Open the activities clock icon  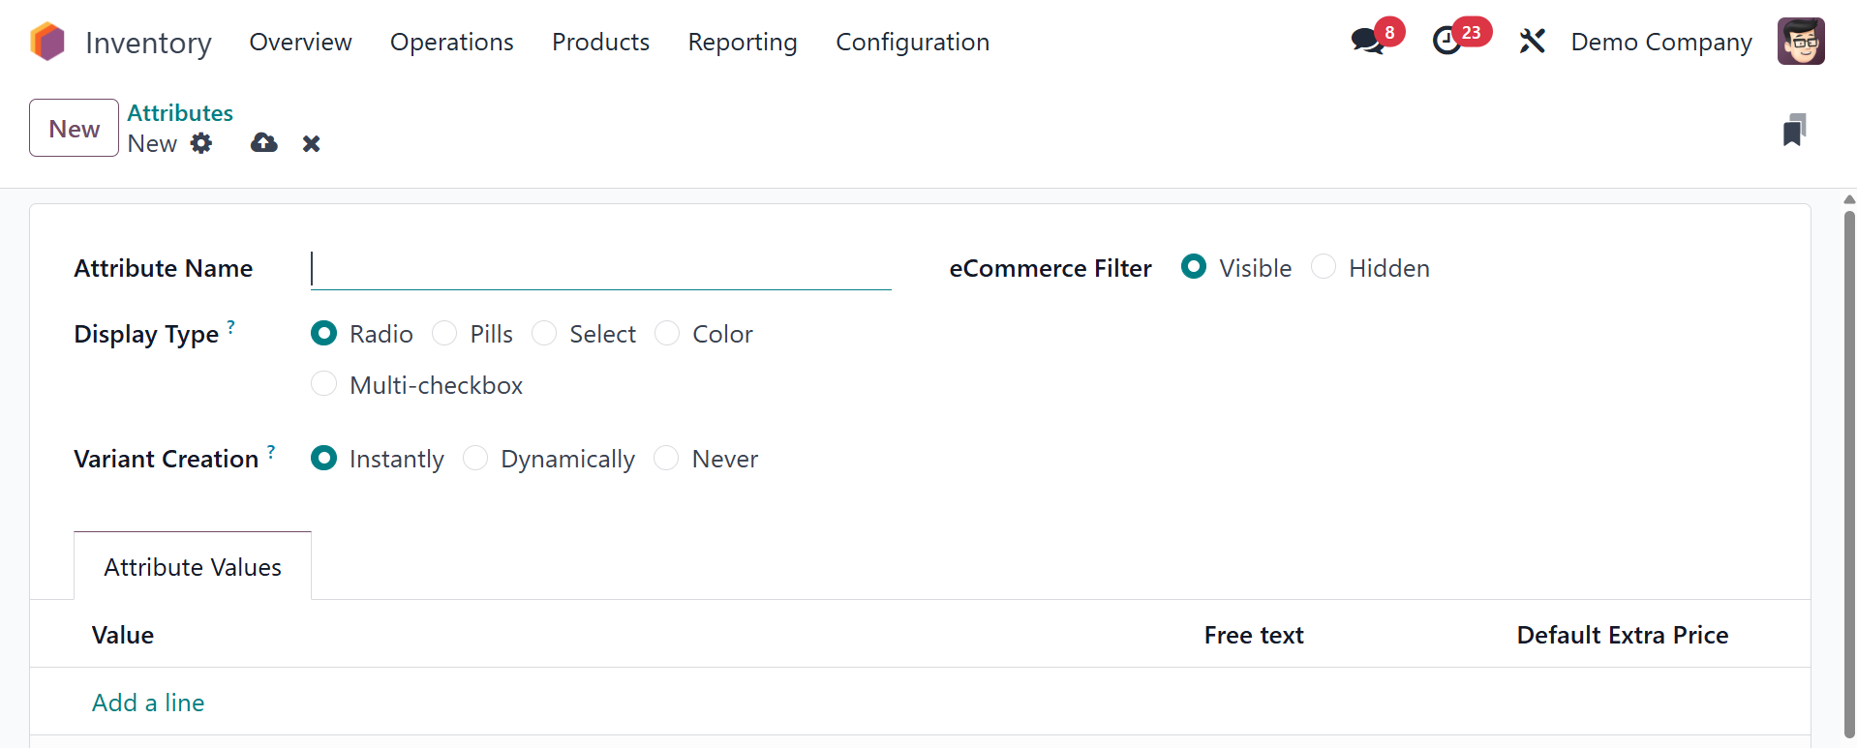[1447, 42]
